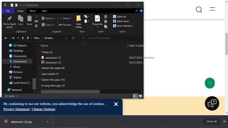
Task: Create a New folder
Action: (x=79, y=22)
